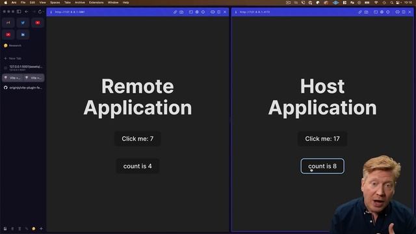The height and width of the screenshot is (234, 416).
Task: Open the YouTube favorite in the second row
Action: point(8,34)
